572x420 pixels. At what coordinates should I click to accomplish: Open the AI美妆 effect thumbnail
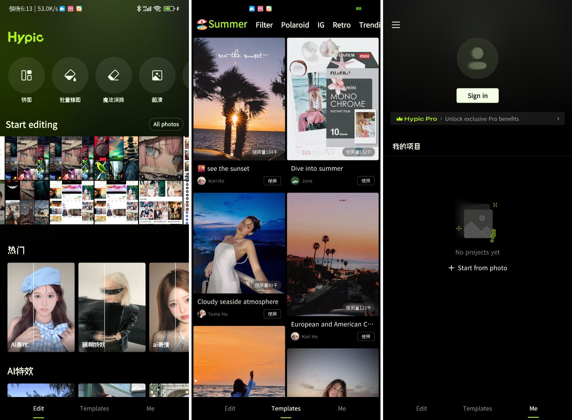[x=41, y=307]
